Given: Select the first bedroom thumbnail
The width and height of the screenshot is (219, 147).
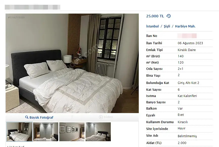Looking at the screenshot, I should pos(19,132).
